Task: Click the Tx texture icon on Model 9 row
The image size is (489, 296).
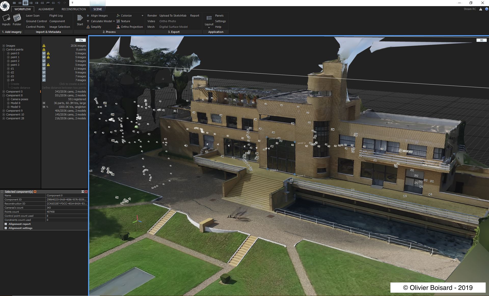Action: point(47,107)
